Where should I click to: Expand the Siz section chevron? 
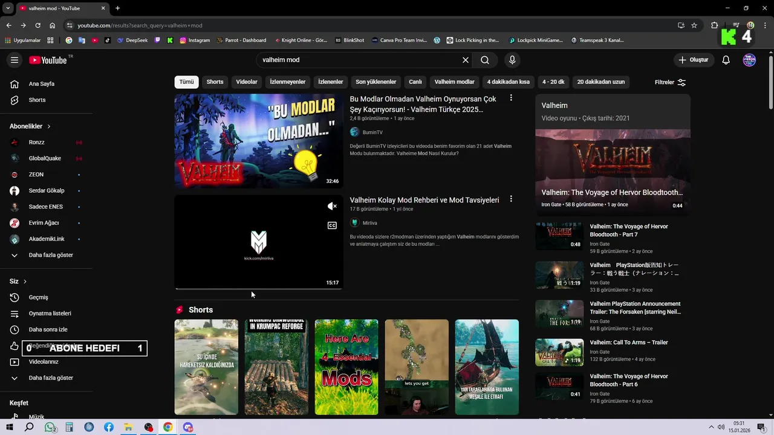point(25,282)
